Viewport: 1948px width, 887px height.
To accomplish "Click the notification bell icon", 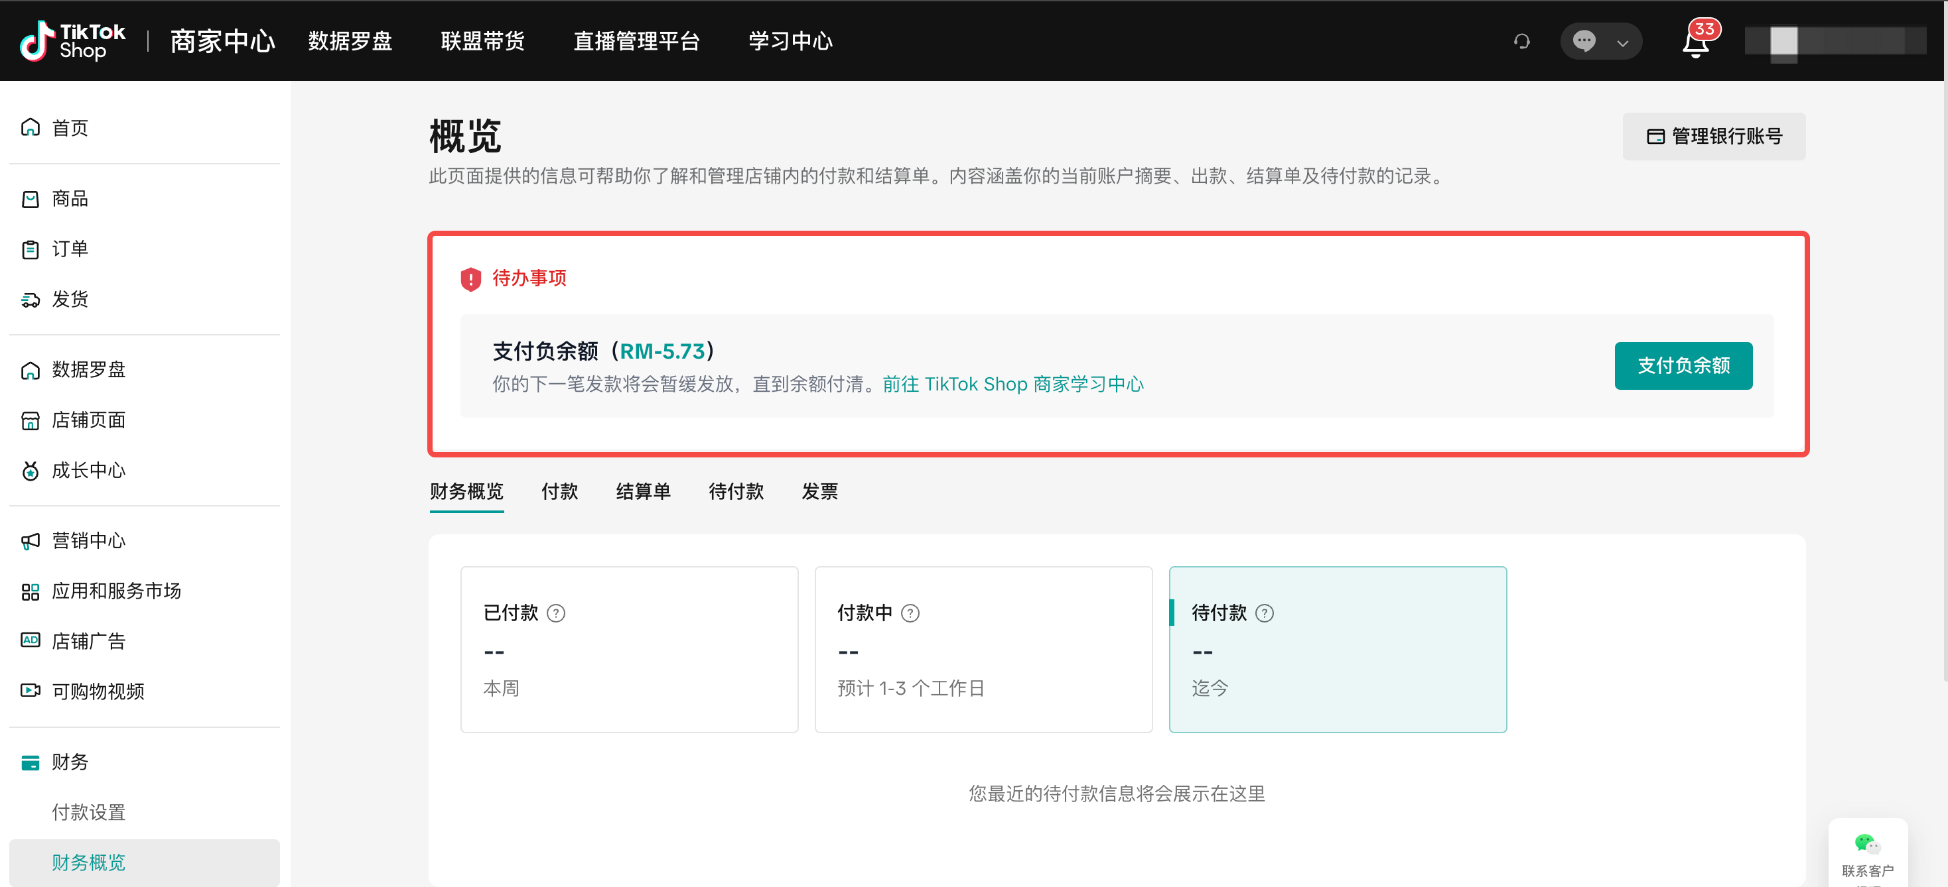I will point(1695,44).
